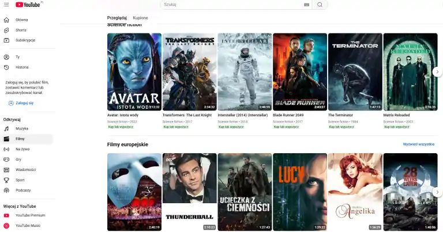Click Wyświetl wszystkie for Filmy europejskie

coord(419,144)
